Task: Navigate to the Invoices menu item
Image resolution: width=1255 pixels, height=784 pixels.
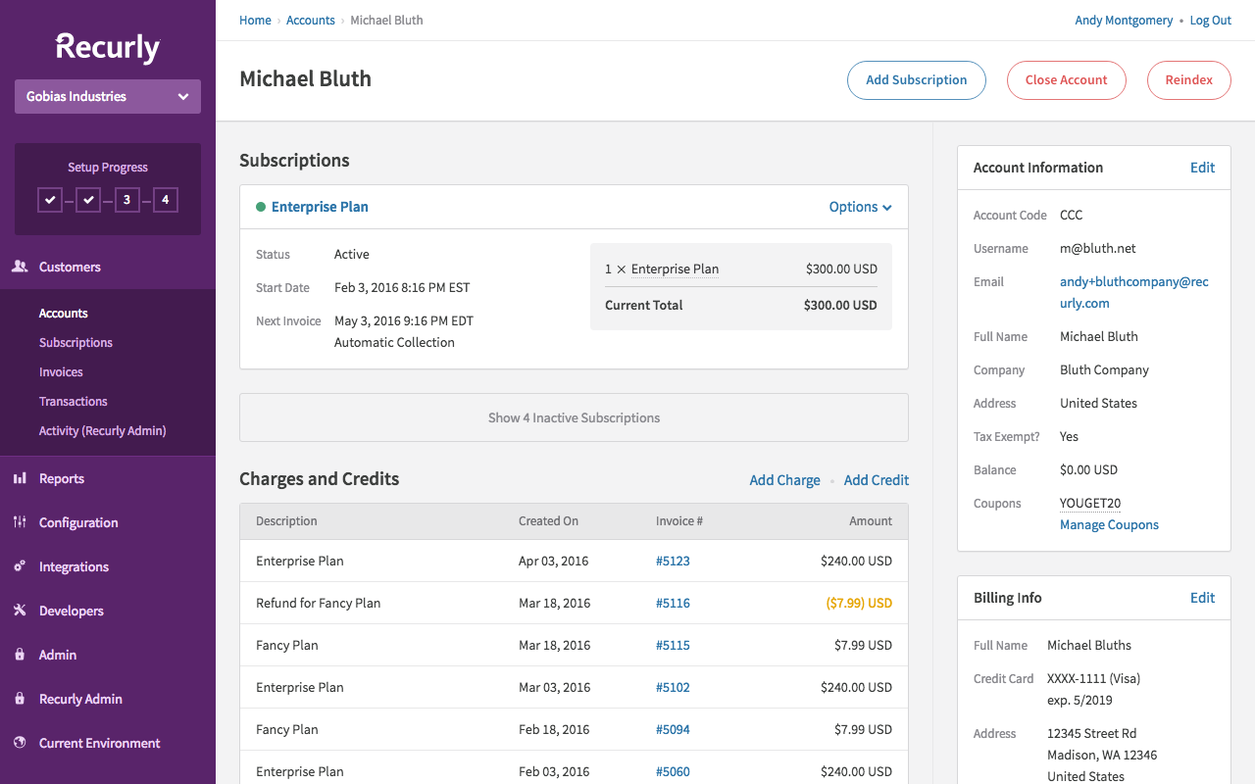Action: pyautogui.click(x=61, y=371)
